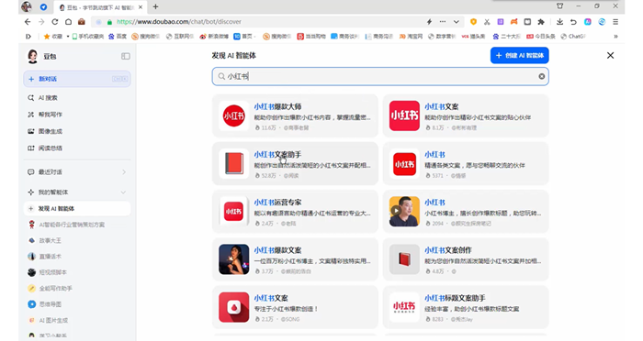Click the orange game controller extension icon
Viewport: 643px width, 341px height.
pyautogui.click(x=513, y=22)
